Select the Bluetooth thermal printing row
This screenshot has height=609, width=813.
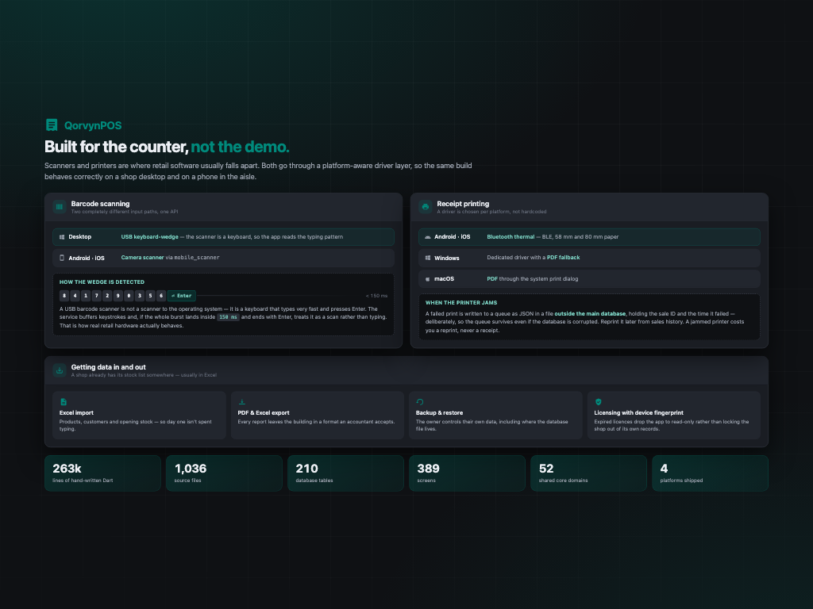coord(589,237)
